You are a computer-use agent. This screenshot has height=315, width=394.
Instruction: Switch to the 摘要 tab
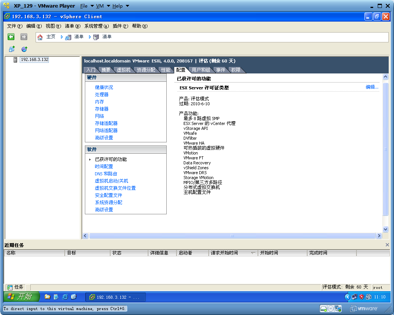[106, 70]
